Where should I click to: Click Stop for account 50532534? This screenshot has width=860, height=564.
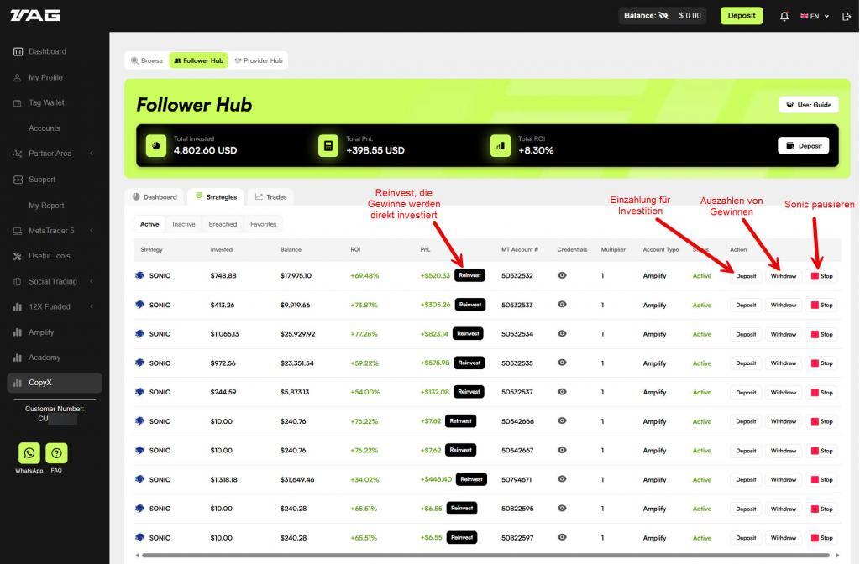pyautogui.click(x=821, y=334)
